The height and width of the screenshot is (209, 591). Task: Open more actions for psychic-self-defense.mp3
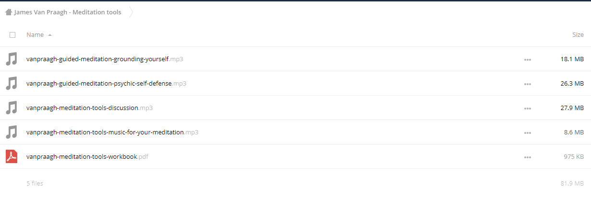pos(528,84)
